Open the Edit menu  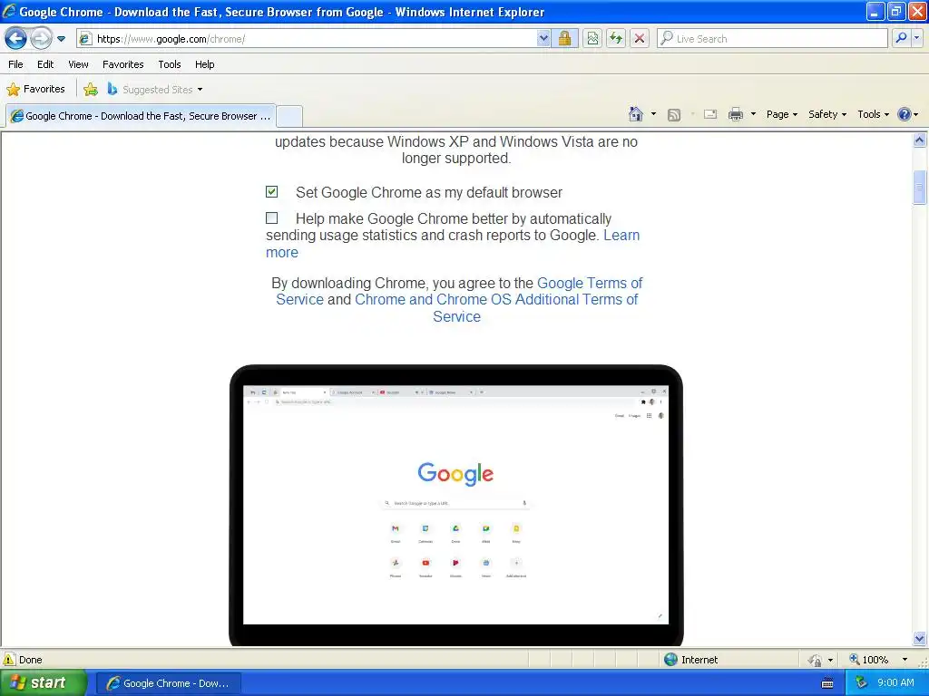45,64
